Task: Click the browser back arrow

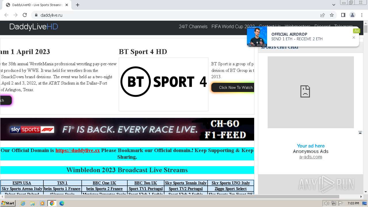Action: pos(6,15)
